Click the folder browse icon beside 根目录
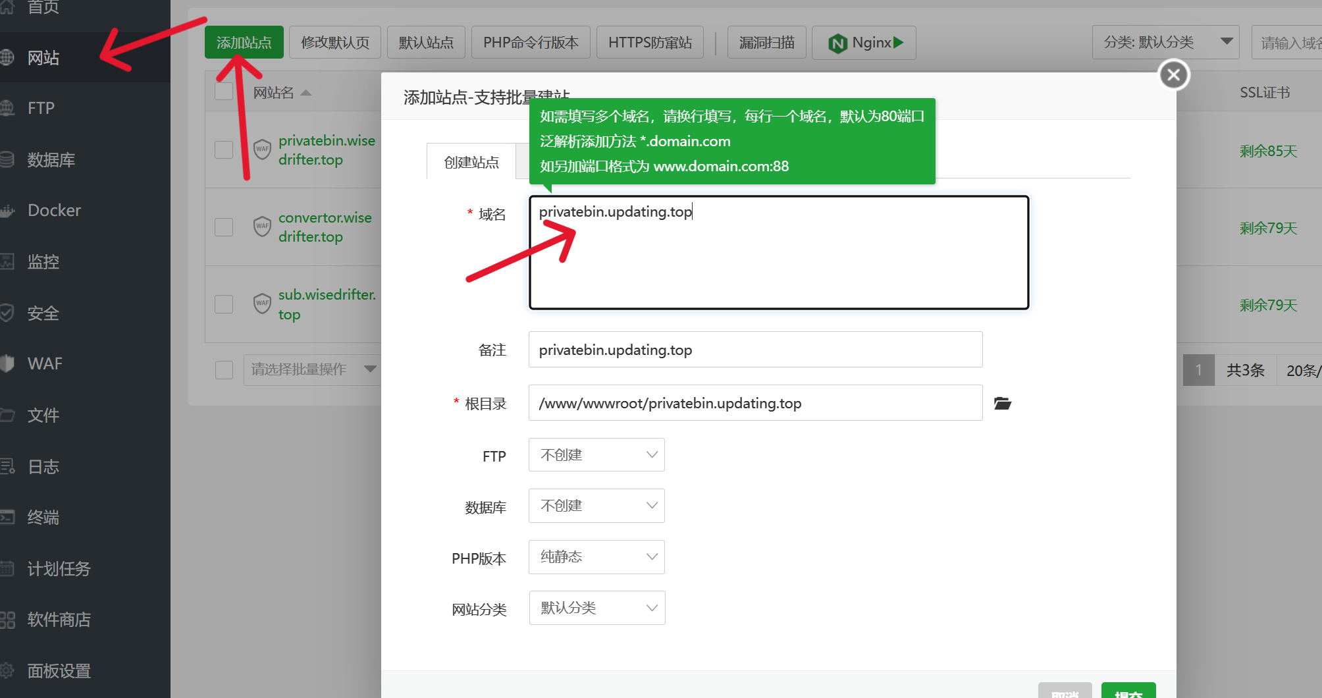1322x698 pixels. point(1003,403)
